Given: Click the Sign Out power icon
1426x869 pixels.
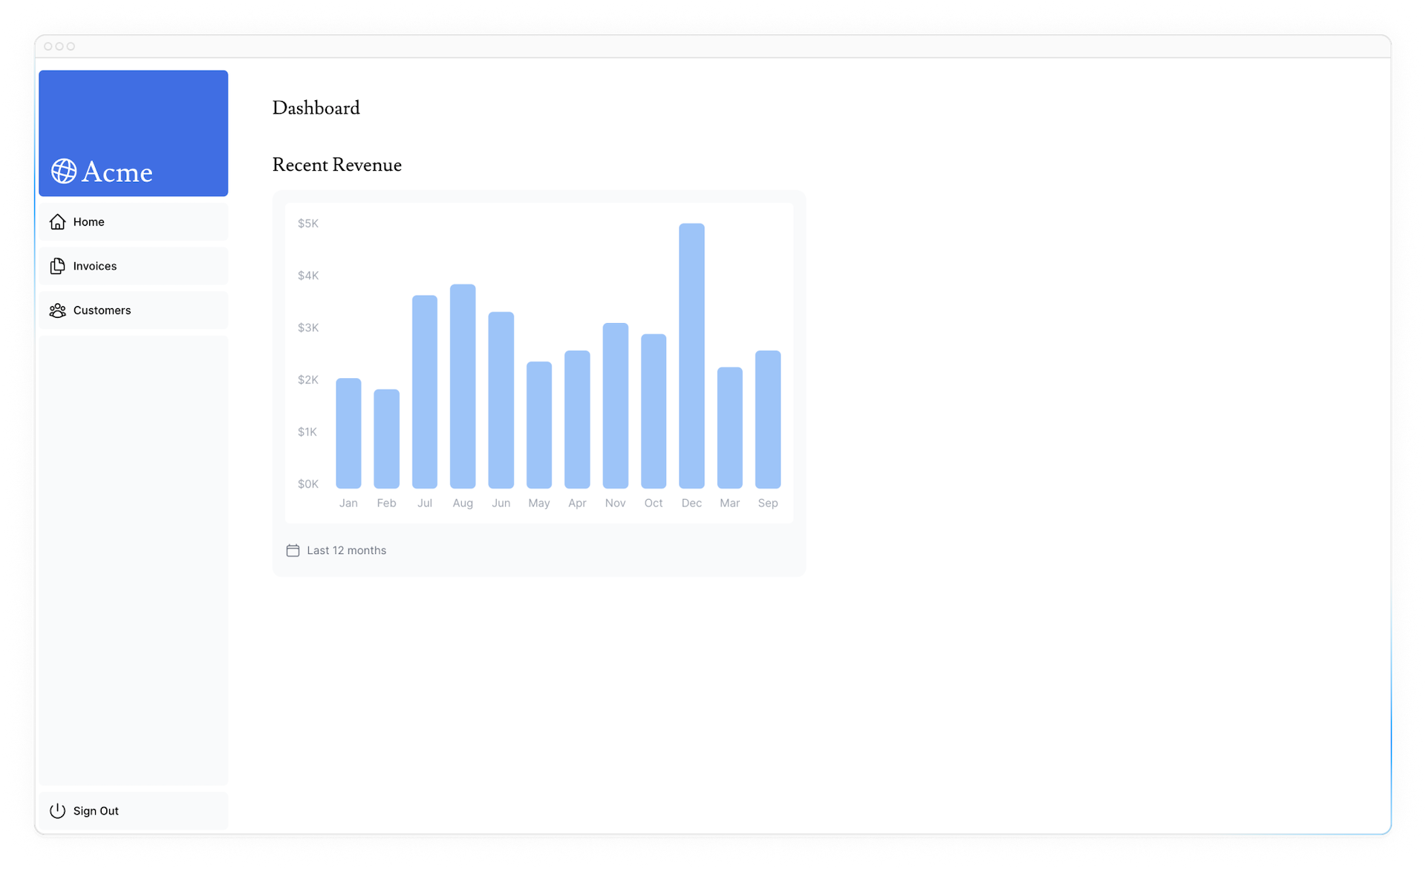Looking at the screenshot, I should pos(58,811).
